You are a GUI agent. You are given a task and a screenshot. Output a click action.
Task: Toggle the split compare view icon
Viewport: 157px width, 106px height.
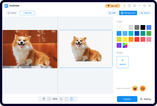(x=72, y=99)
